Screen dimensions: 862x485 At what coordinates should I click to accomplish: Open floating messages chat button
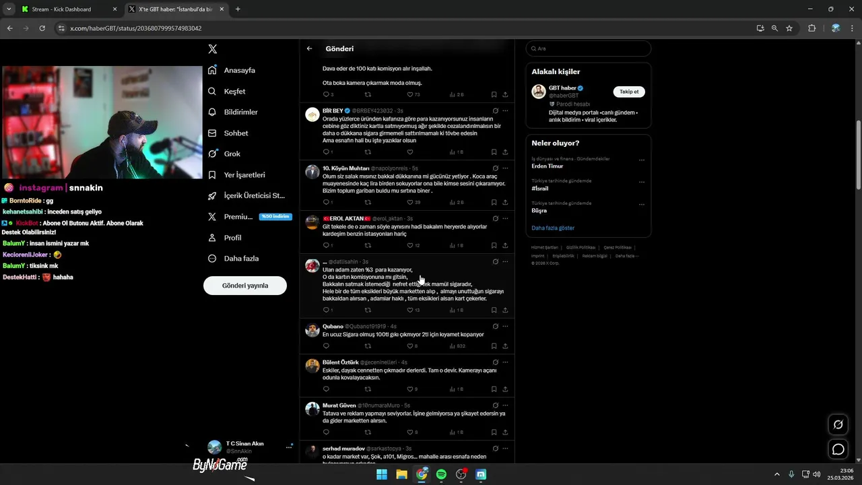[x=838, y=449]
